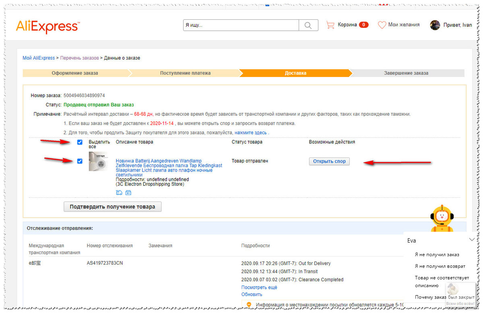Viewport: 483px width, 313px height.
Task: Click the cart count badge '0'
Action: tap(363, 25)
